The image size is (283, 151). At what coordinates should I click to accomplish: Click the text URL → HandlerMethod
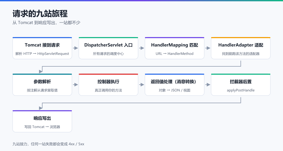(175, 54)
